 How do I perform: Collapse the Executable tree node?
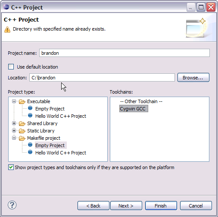coord(14,101)
